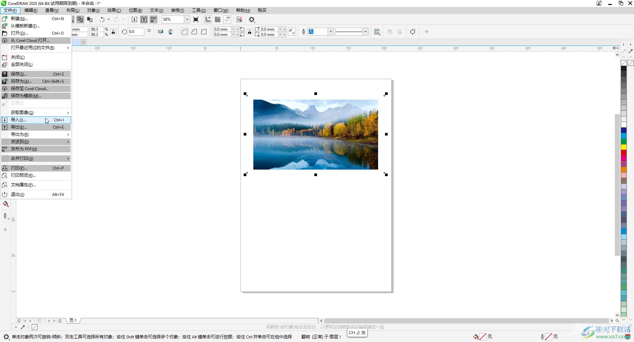Toggle the lock ratio padlock beside scale
The image size is (634, 342).
[113, 32]
